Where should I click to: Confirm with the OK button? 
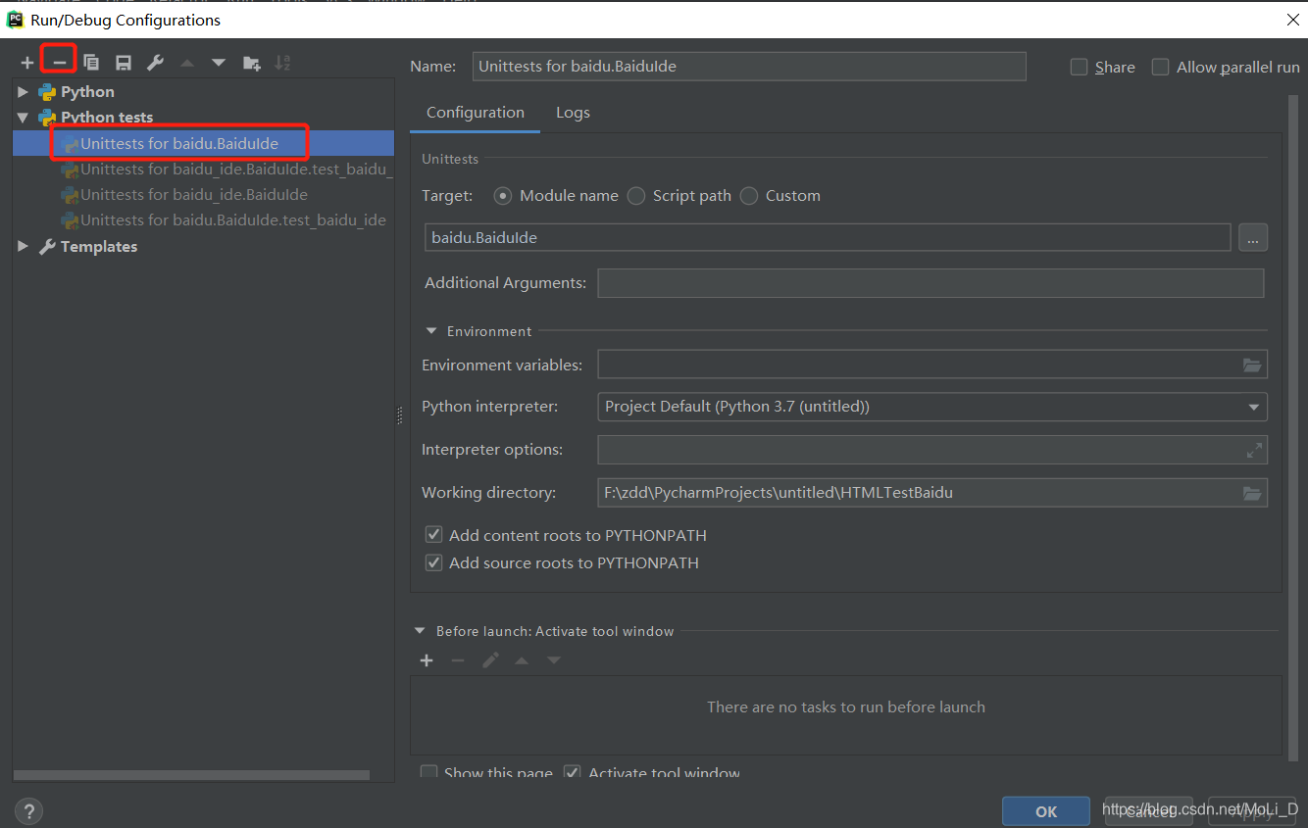coord(1046,811)
